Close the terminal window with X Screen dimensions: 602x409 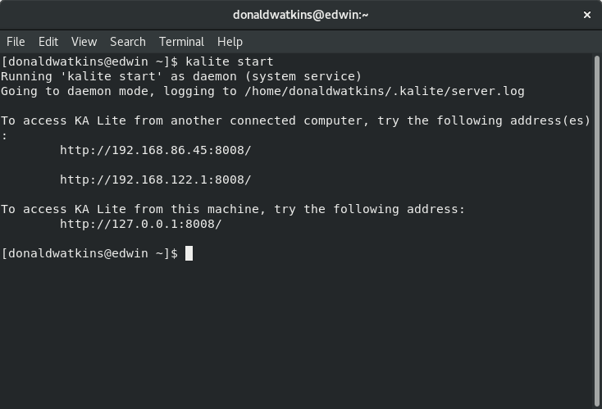(587, 14)
